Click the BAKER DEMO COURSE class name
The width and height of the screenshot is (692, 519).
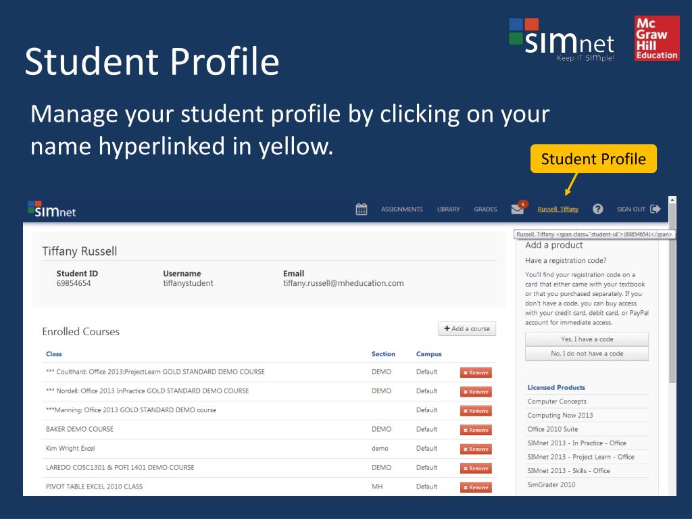(80, 429)
